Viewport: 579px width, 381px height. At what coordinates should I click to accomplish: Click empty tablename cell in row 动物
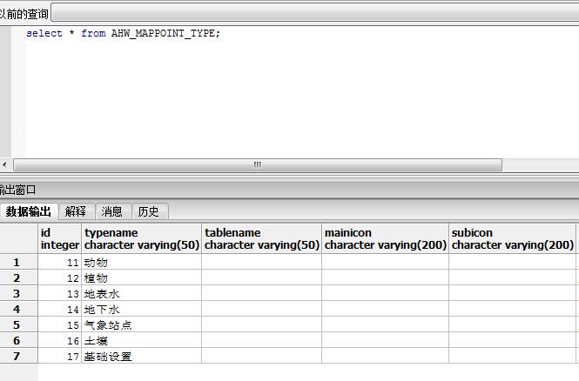pyautogui.click(x=261, y=262)
